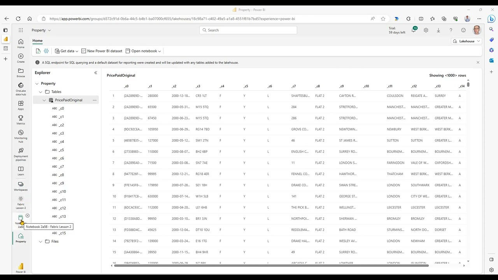The image size is (498, 280).
Task: Click the Search box
Action: (248, 30)
